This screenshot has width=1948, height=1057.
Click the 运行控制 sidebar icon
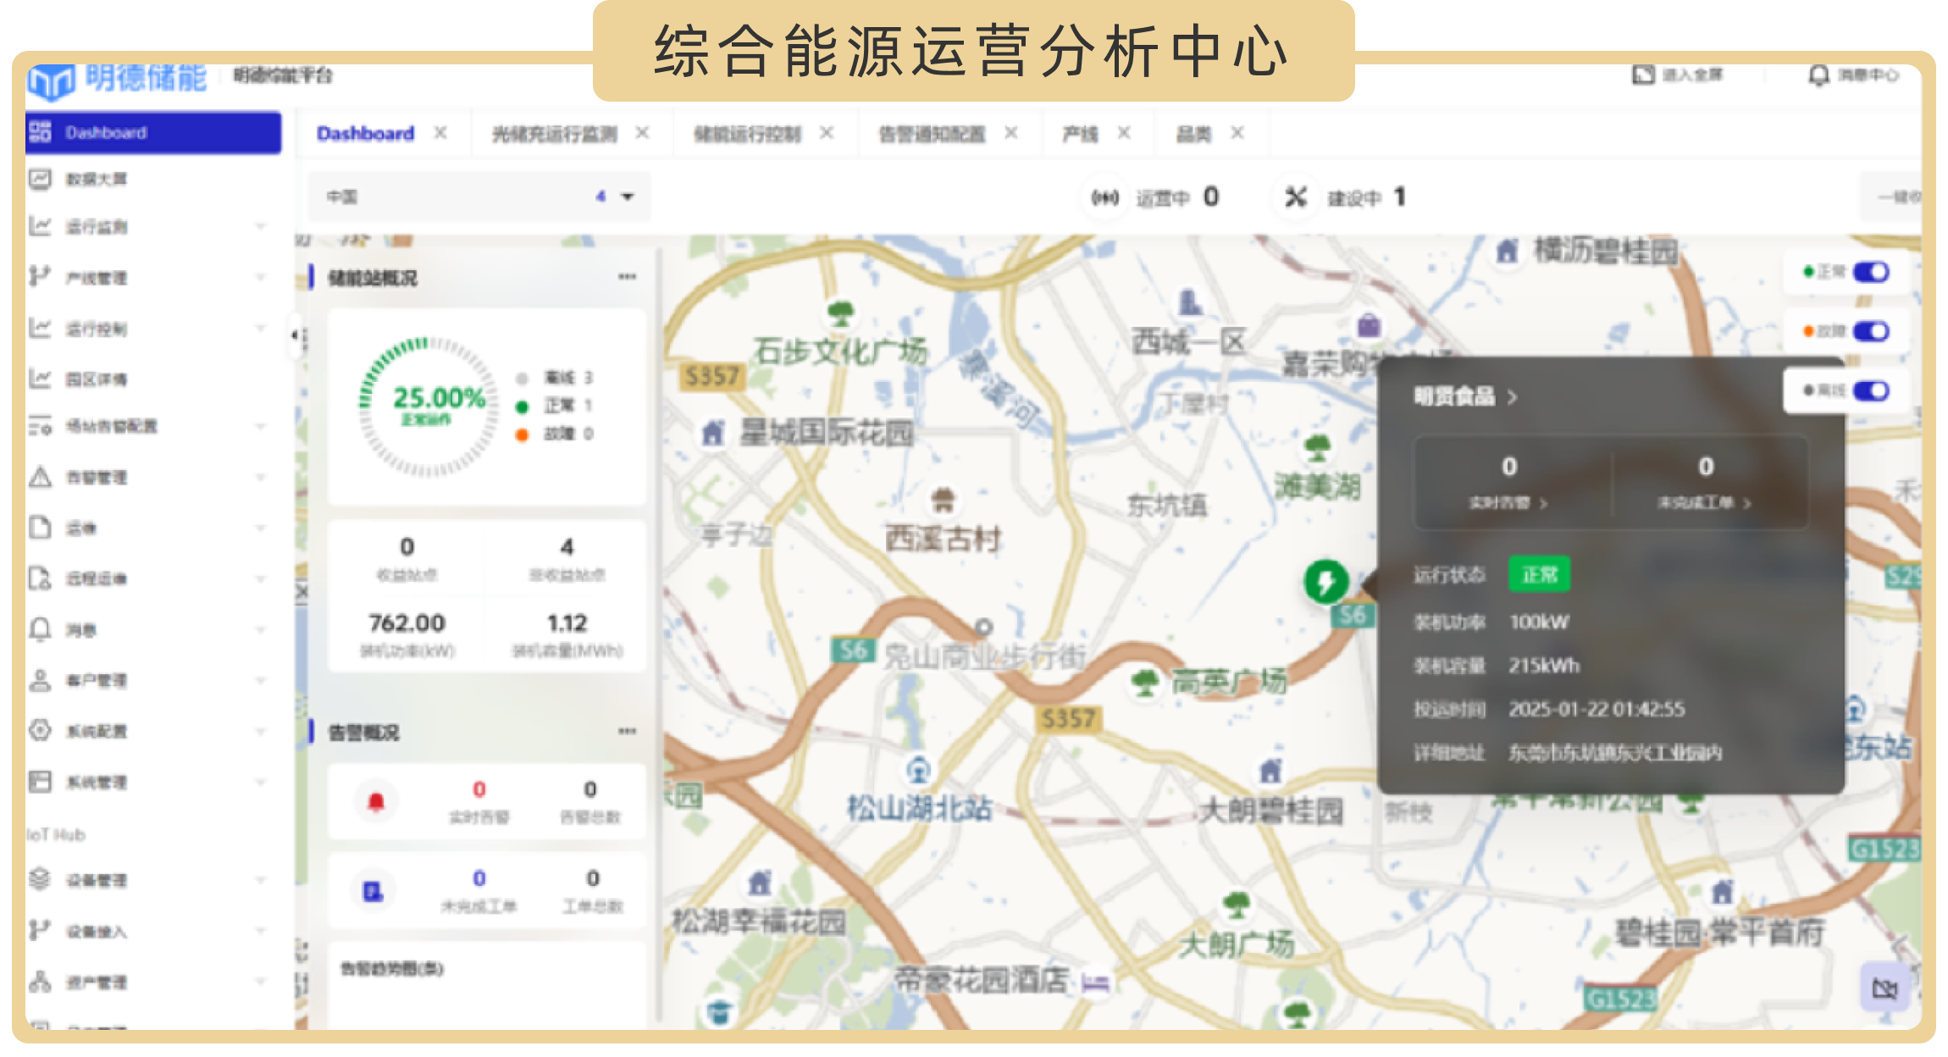[x=40, y=328]
